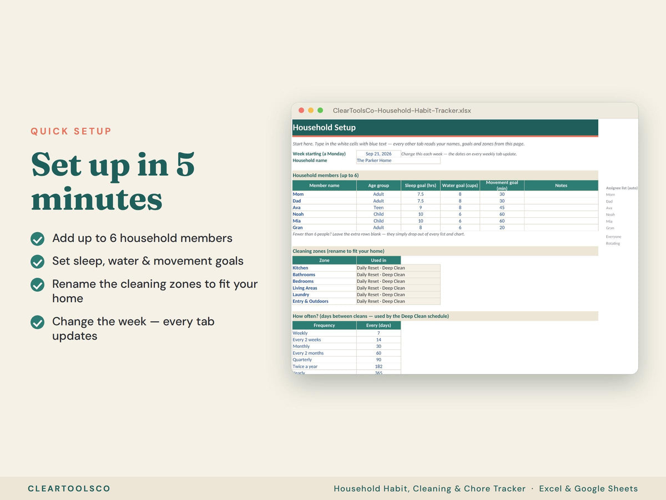
Task: Select the "Bedrooms" zone cell
Action: coord(324,282)
